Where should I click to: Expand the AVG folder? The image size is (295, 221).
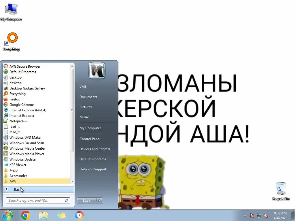[x=37, y=181]
